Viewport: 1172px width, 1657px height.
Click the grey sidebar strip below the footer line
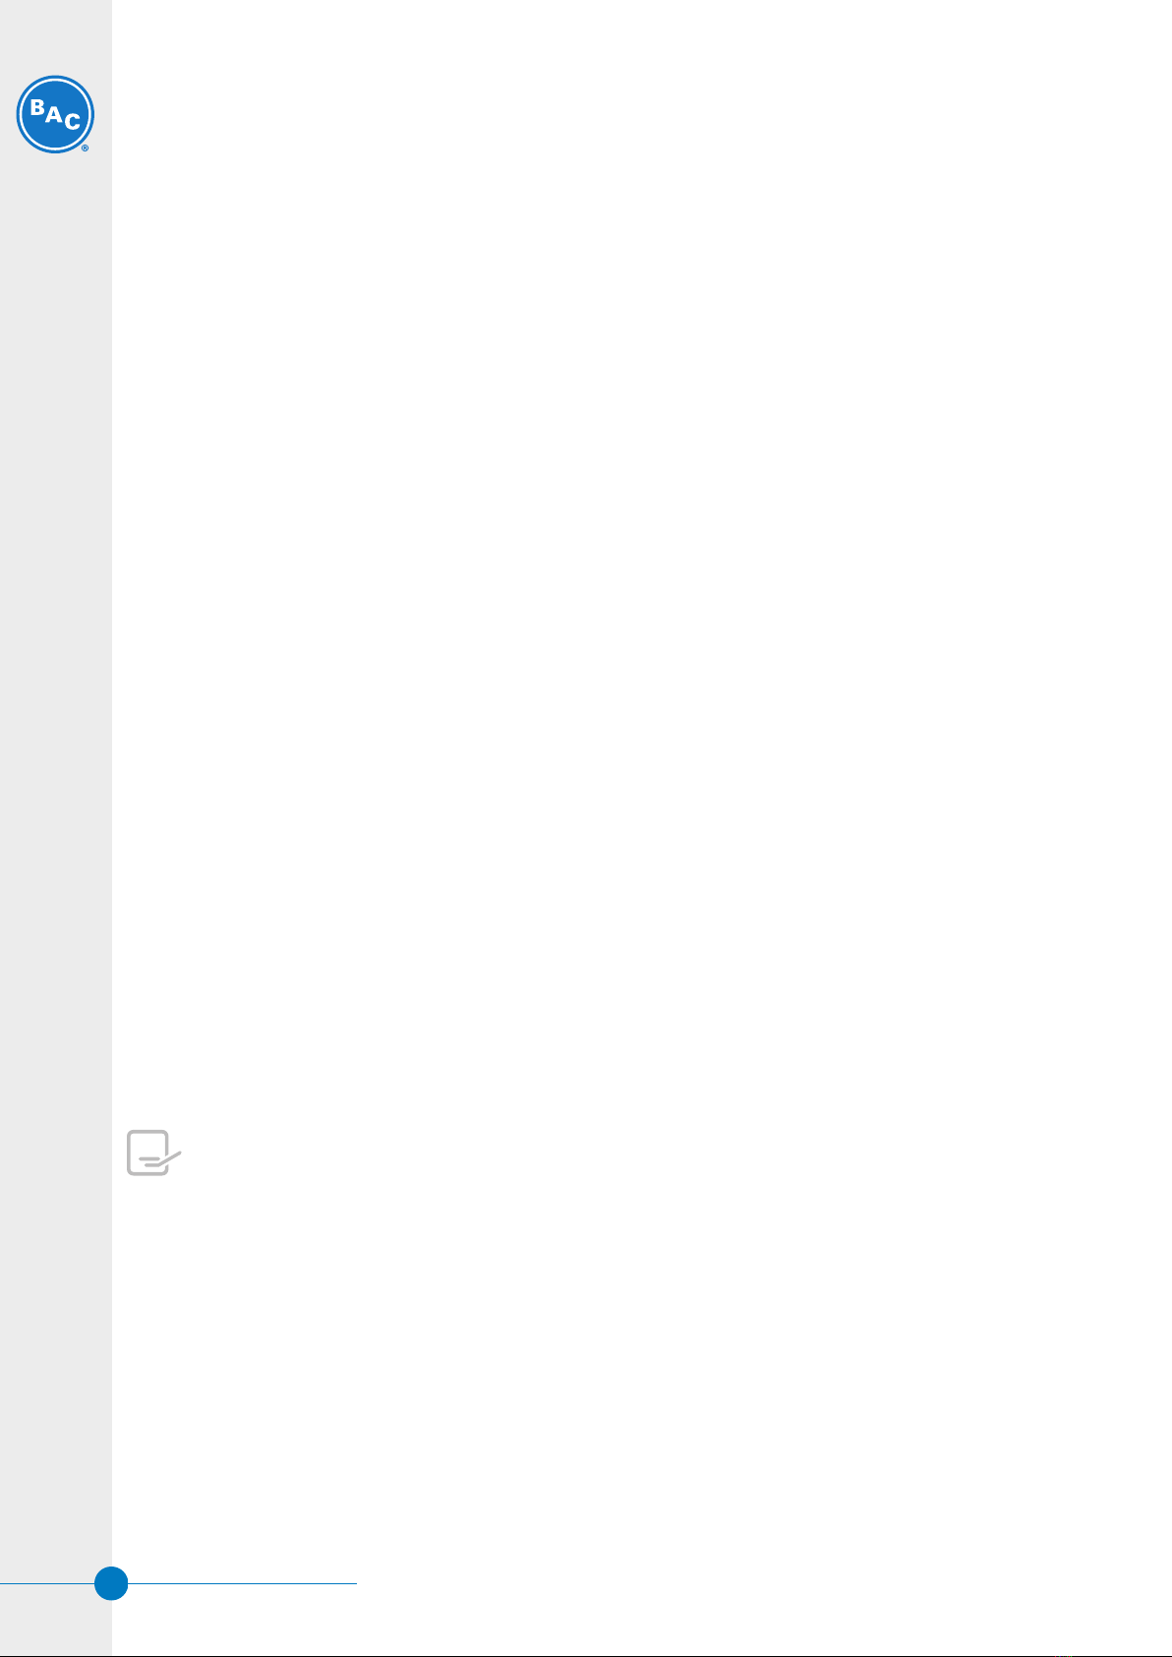[55, 1623]
